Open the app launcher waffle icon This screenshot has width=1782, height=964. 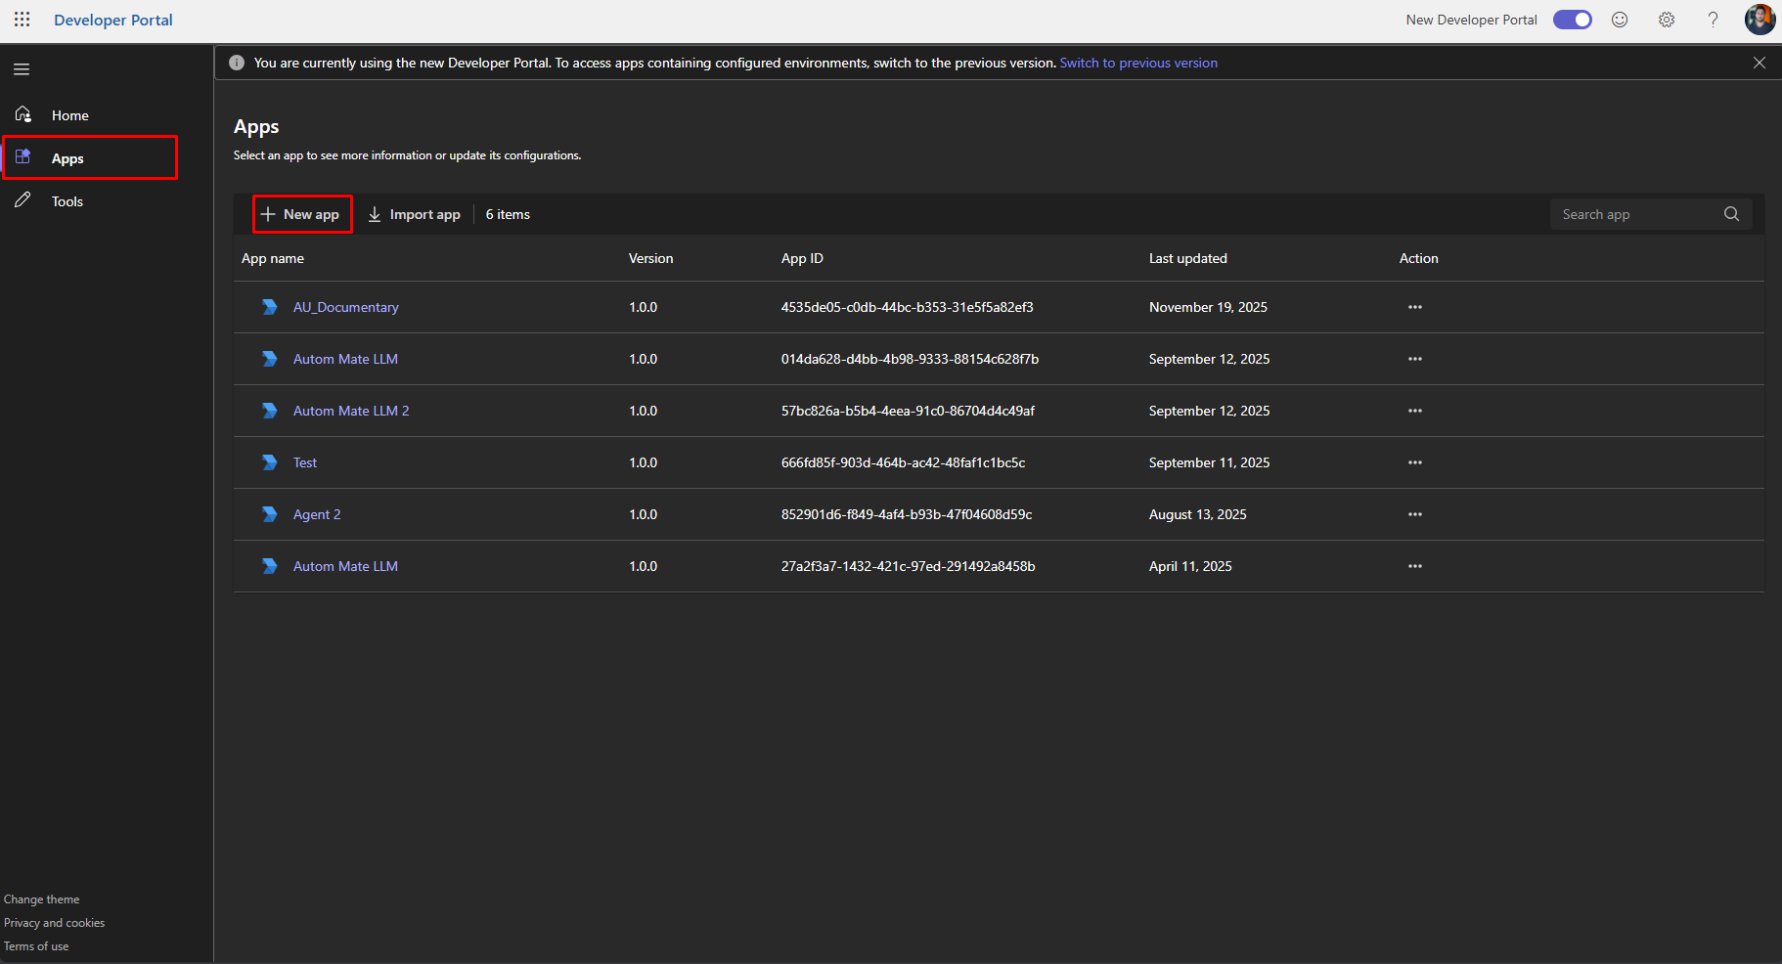coord(22,20)
